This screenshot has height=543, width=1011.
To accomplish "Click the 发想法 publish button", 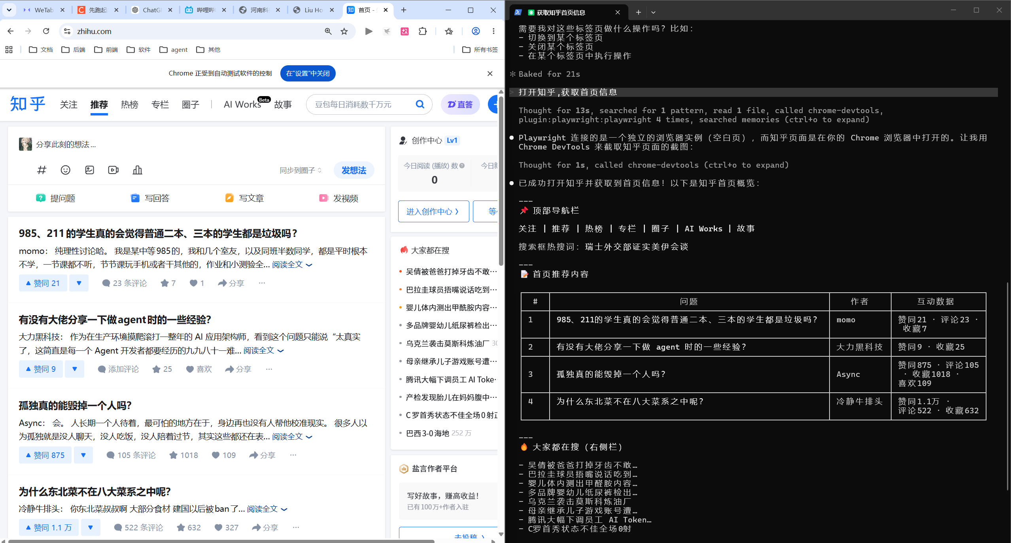I will (354, 170).
